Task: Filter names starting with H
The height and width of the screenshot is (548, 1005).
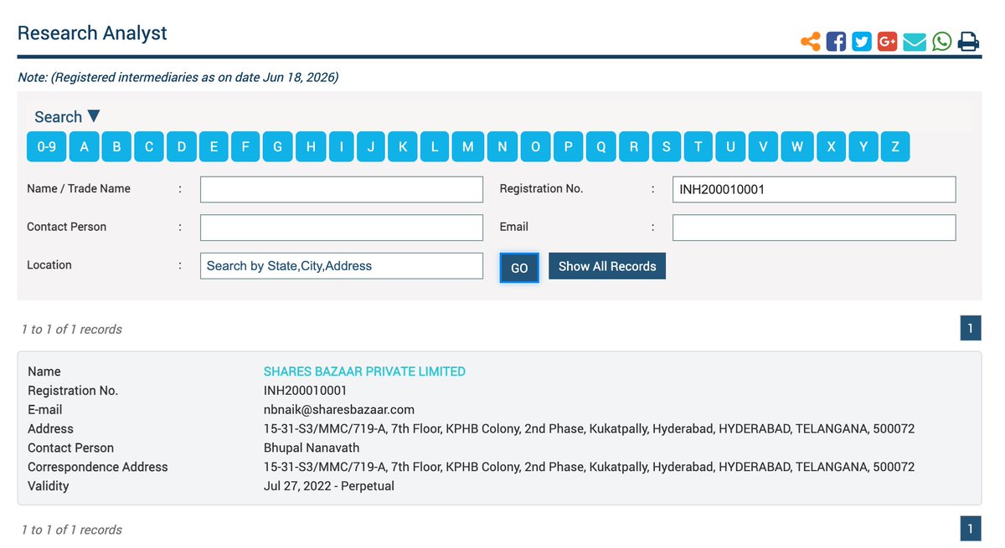Action: click(311, 146)
